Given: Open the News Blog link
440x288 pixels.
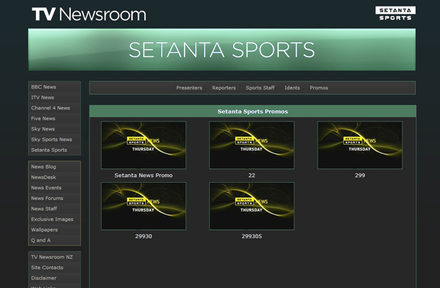Looking at the screenshot, I should pyautogui.click(x=43, y=167).
